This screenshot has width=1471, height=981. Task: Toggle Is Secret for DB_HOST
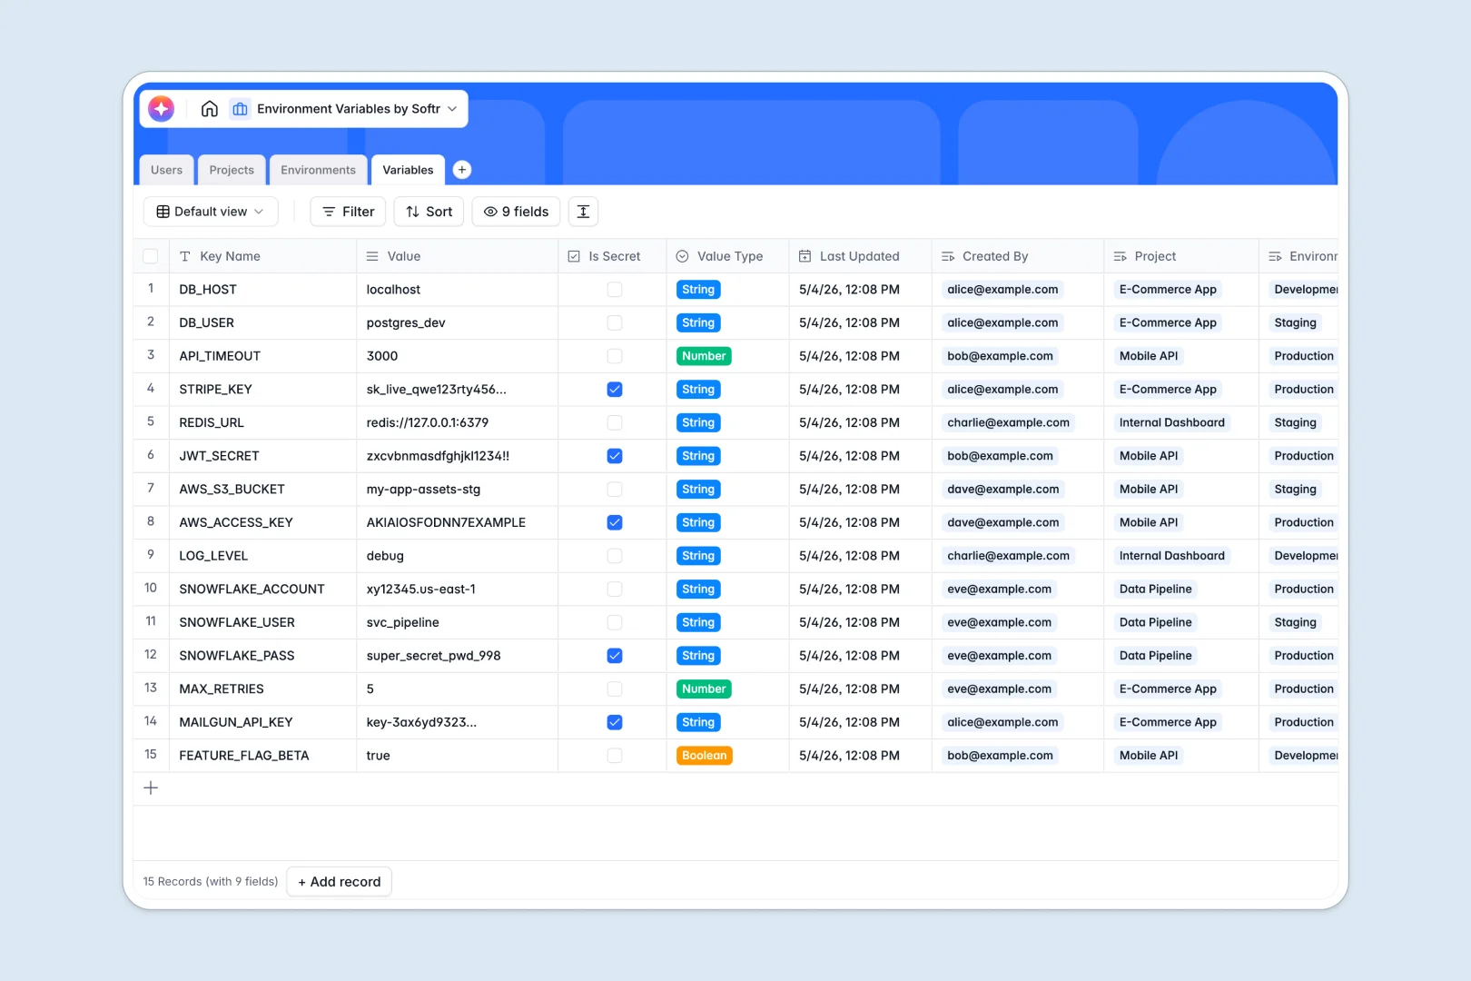[x=615, y=290]
